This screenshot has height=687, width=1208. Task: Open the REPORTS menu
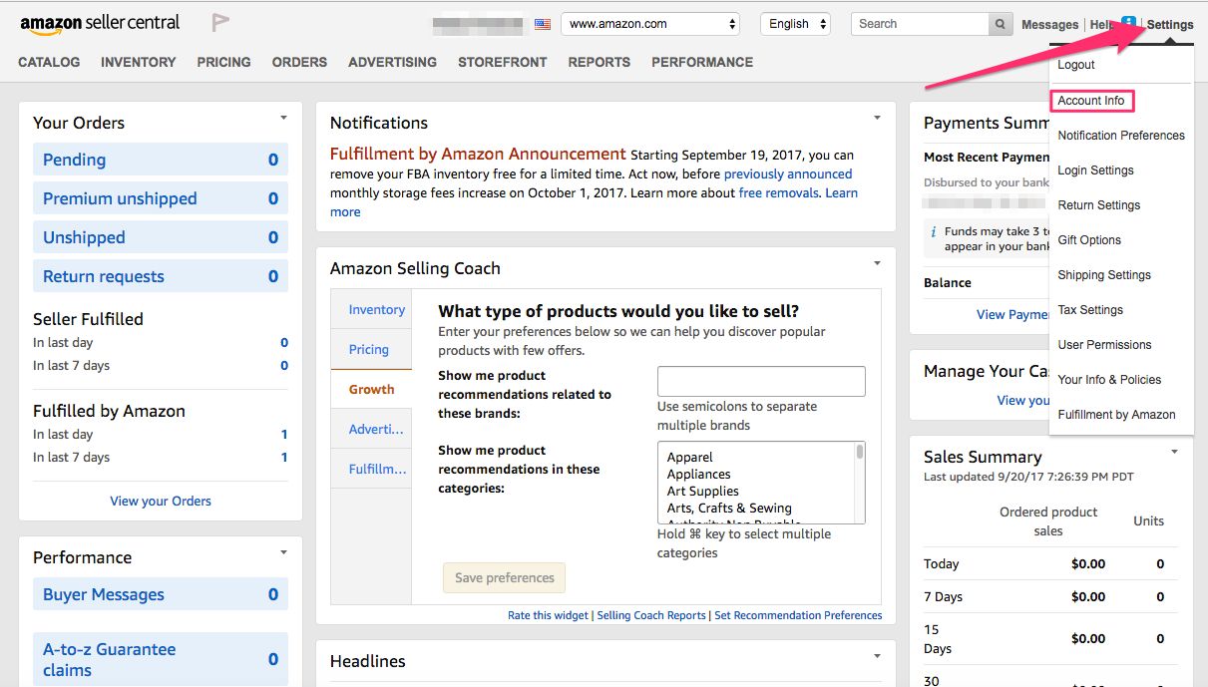[x=599, y=62]
